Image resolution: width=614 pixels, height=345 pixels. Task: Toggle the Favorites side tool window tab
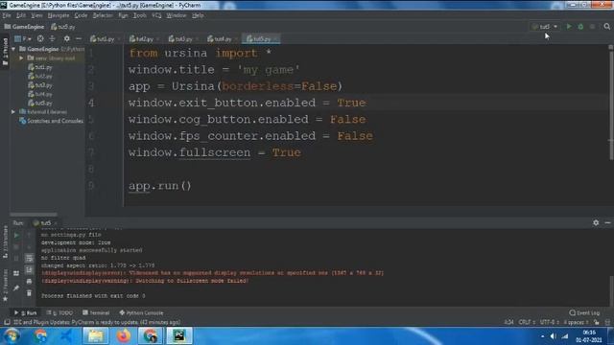(5, 286)
